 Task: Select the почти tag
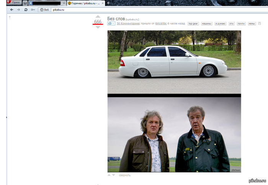[x=241, y=24]
